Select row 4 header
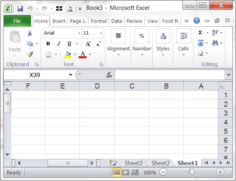236x181 pixels. pyautogui.click(x=225, y=122)
